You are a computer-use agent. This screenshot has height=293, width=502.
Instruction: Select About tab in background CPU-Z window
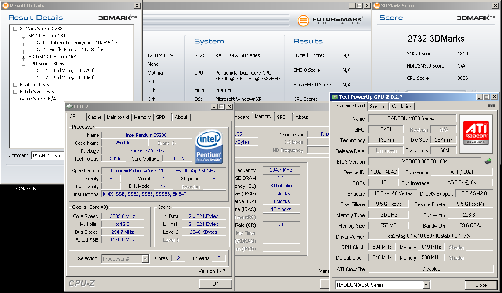coord(302,117)
